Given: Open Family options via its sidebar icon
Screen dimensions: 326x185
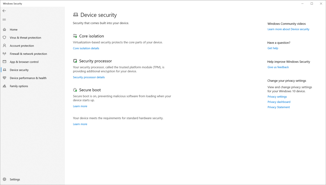Looking at the screenshot, I should click(x=5, y=86).
